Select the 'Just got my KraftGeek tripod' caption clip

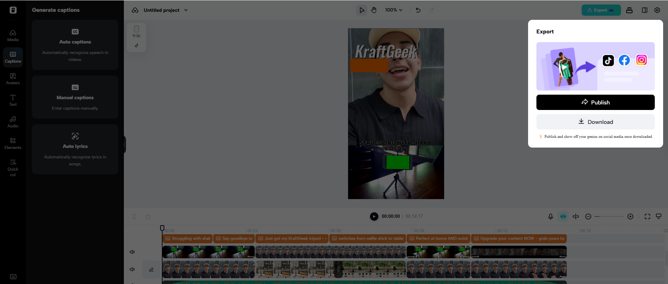[292, 238]
